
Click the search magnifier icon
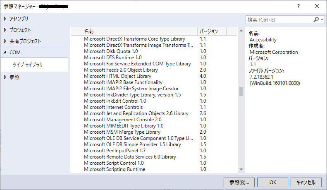click(316, 19)
